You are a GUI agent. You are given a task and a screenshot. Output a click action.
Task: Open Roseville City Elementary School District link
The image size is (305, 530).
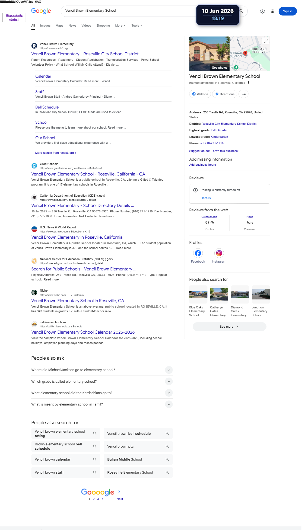tap(229, 124)
